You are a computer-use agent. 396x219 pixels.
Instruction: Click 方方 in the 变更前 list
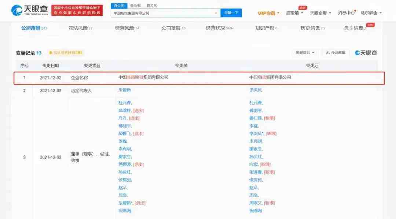tap(122, 118)
